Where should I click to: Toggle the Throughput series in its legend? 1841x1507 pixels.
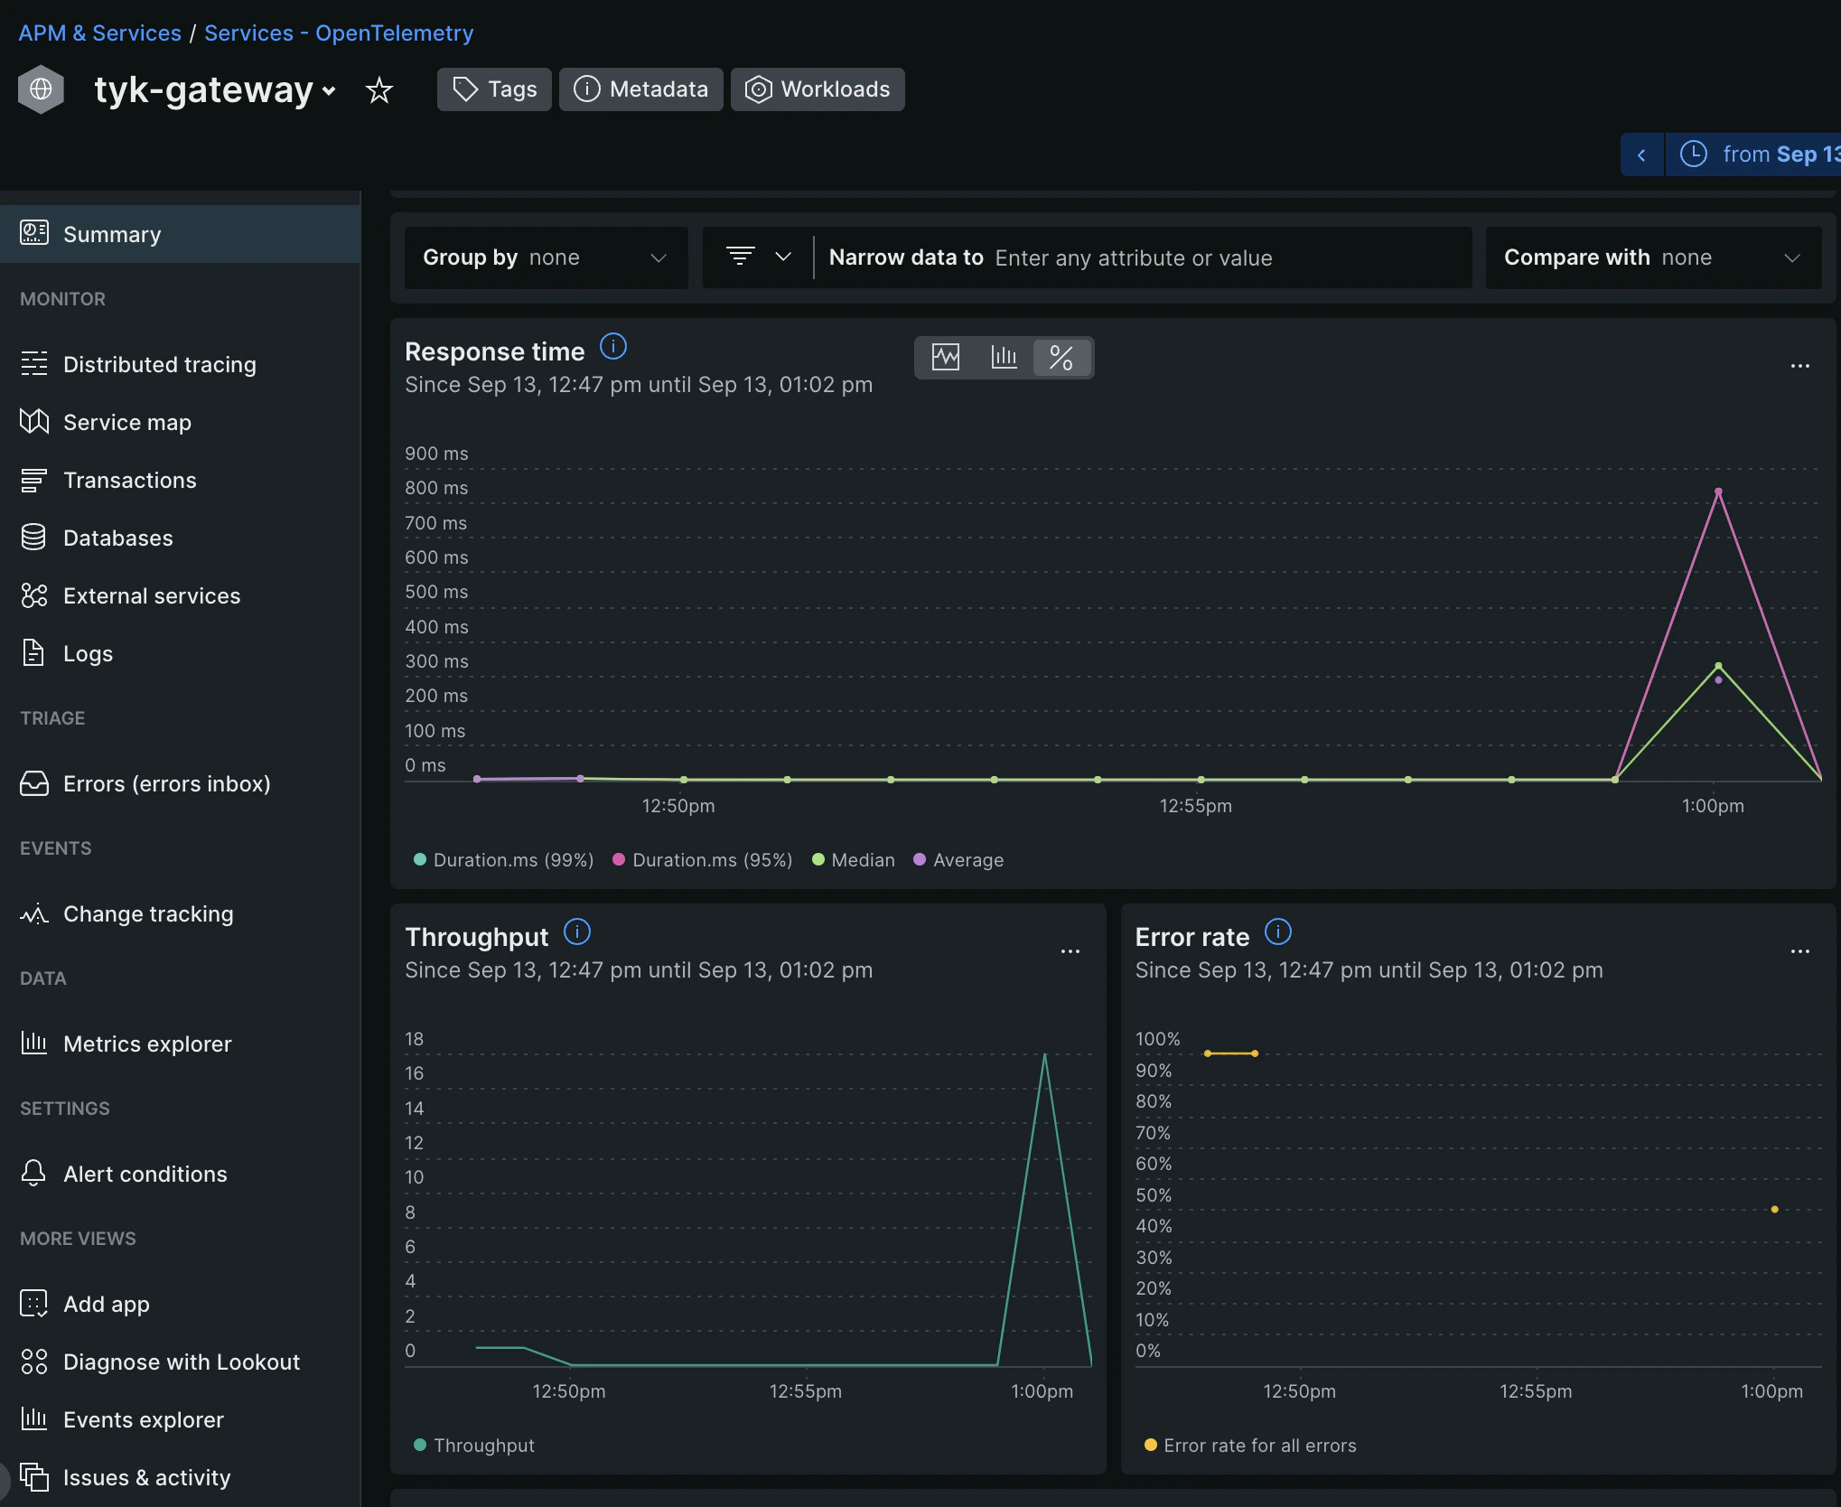473,1446
